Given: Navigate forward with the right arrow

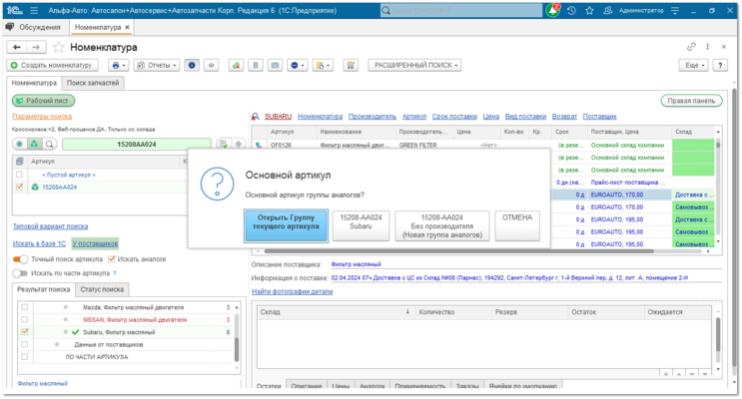Looking at the screenshot, I should (x=36, y=47).
